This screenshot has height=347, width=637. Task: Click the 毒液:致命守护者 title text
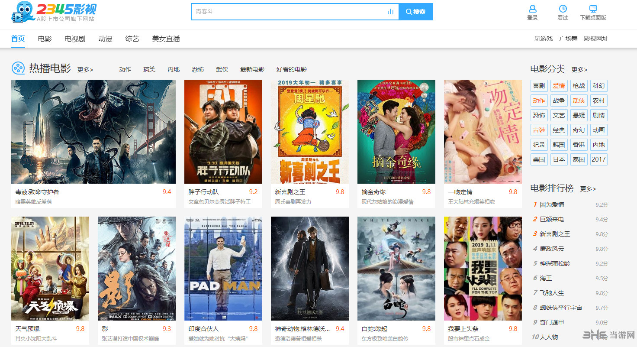[x=37, y=192]
